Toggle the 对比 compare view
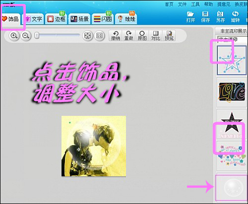The height and width of the screenshot is (204, 248). tap(156, 36)
